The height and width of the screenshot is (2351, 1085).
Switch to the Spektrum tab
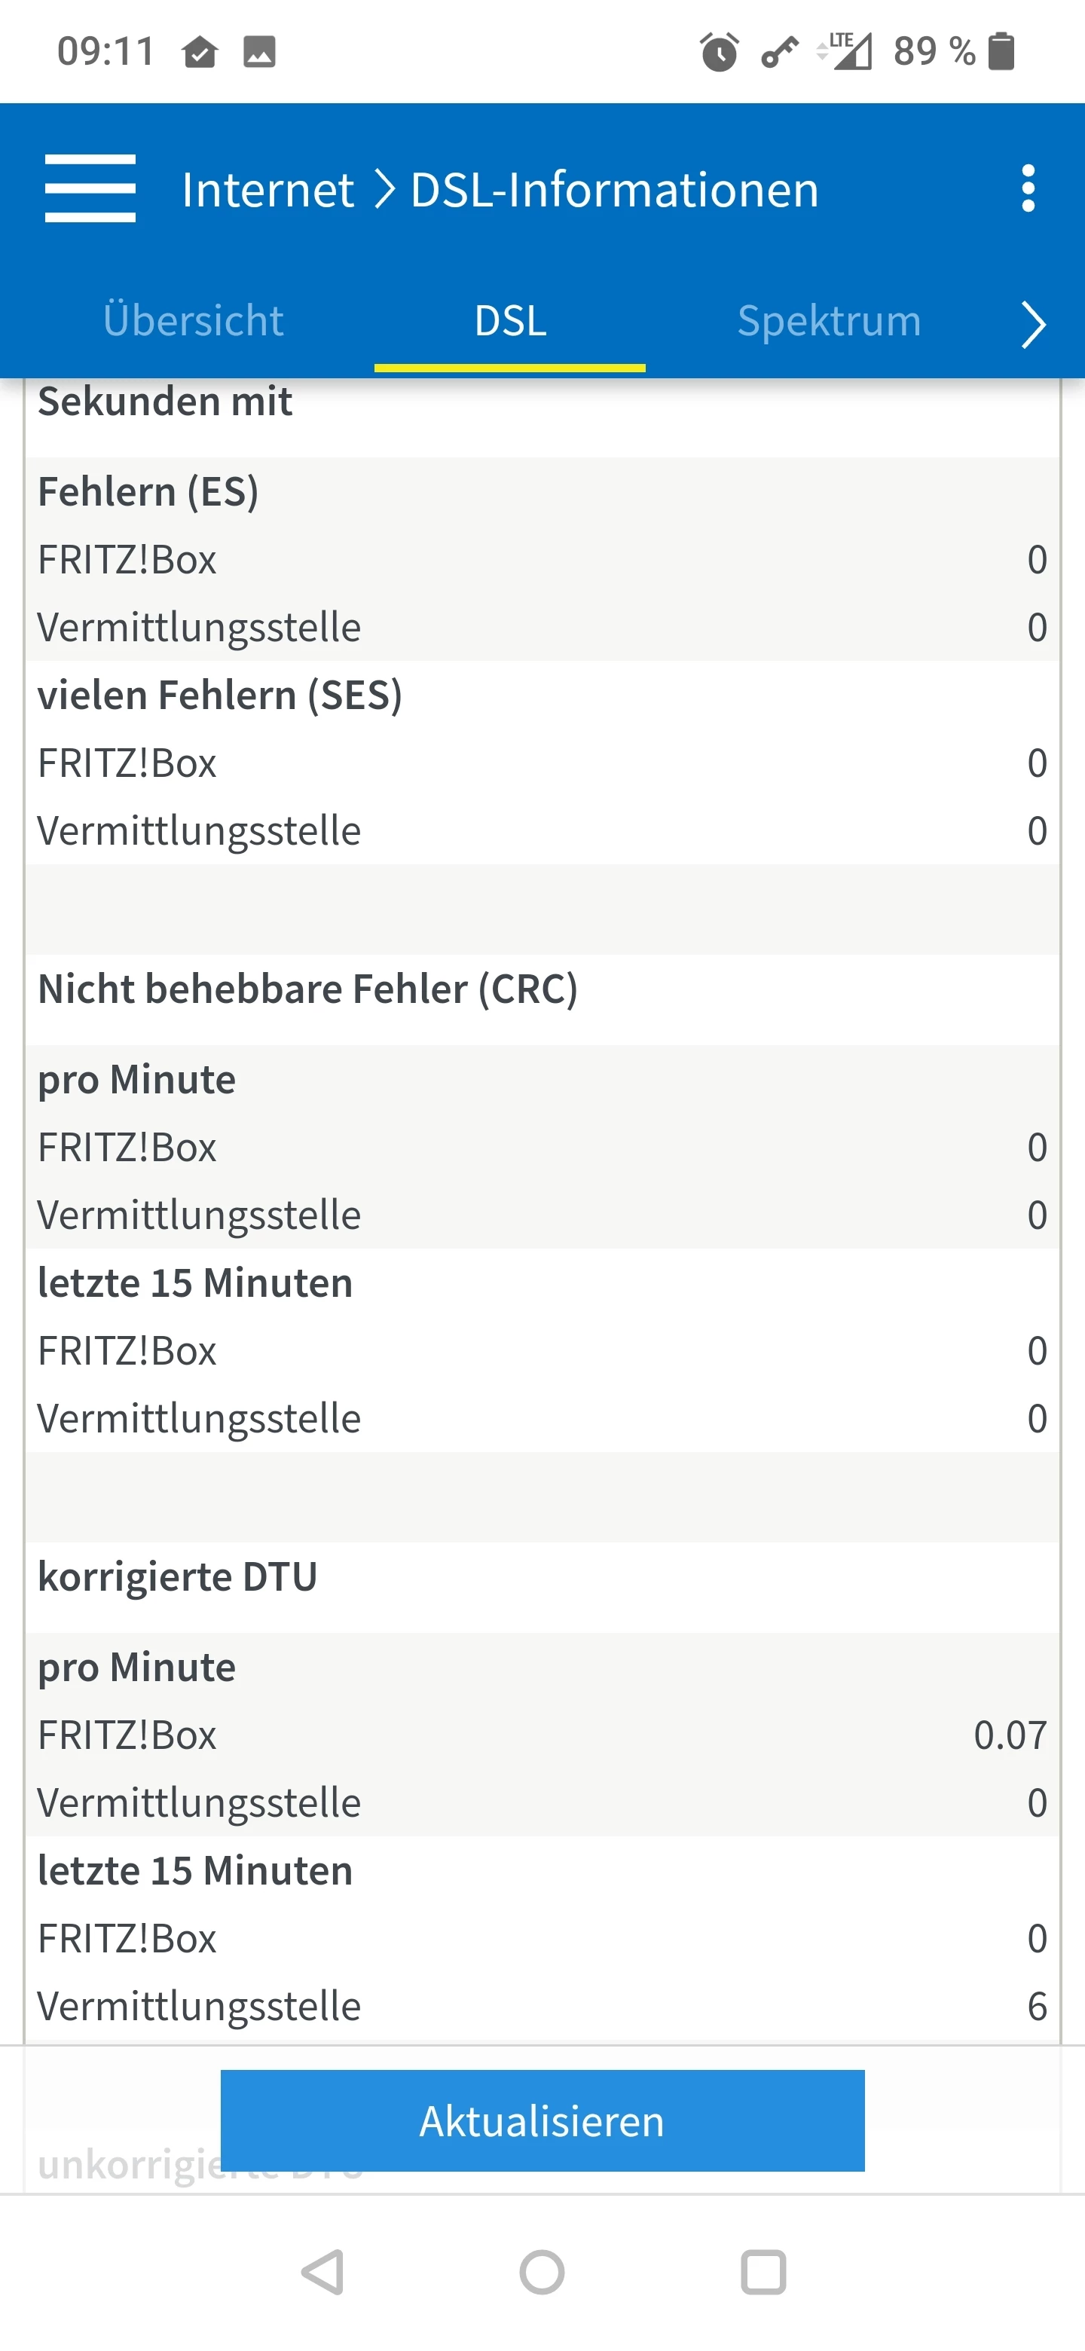[x=829, y=321]
